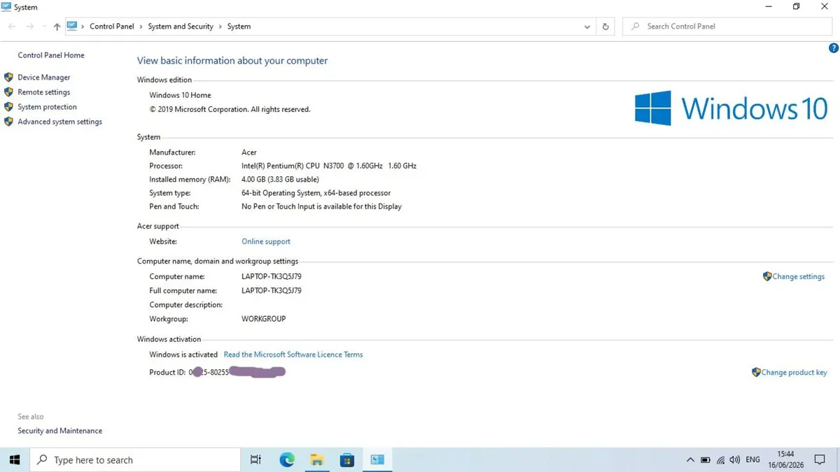The width and height of the screenshot is (840, 472).
Task: Click the Search Control Panel field
Action: (727, 27)
